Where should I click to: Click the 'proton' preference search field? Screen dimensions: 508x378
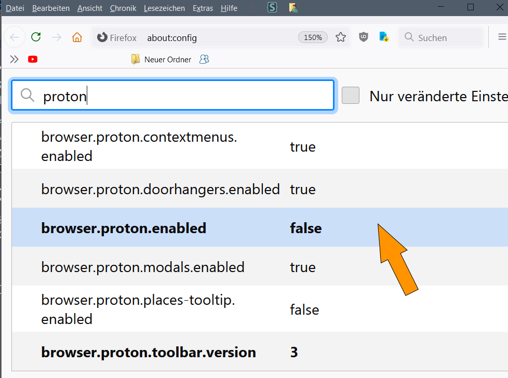(x=182, y=96)
